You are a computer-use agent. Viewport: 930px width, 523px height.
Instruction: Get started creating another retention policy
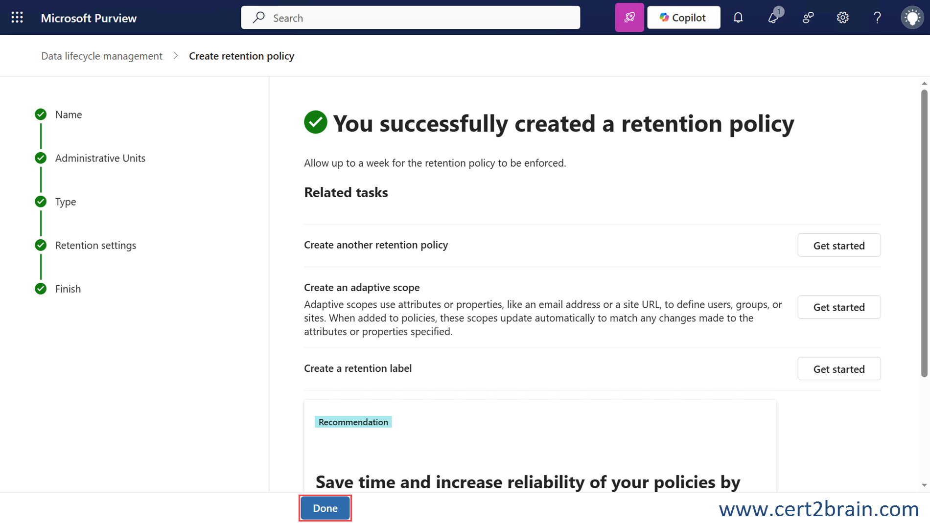838,245
